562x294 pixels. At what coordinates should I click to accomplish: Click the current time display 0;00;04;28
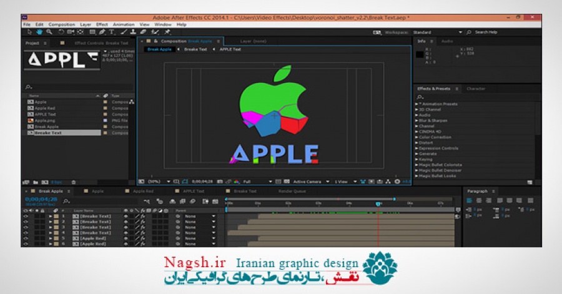[x=41, y=199]
